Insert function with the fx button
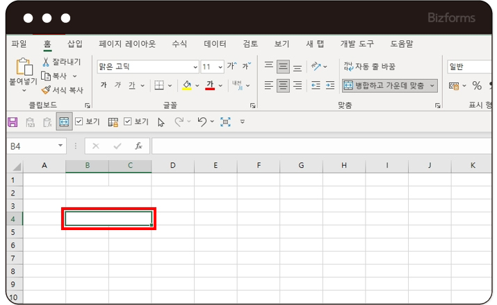The width and height of the screenshot is (497, 305). pos(138,146)
